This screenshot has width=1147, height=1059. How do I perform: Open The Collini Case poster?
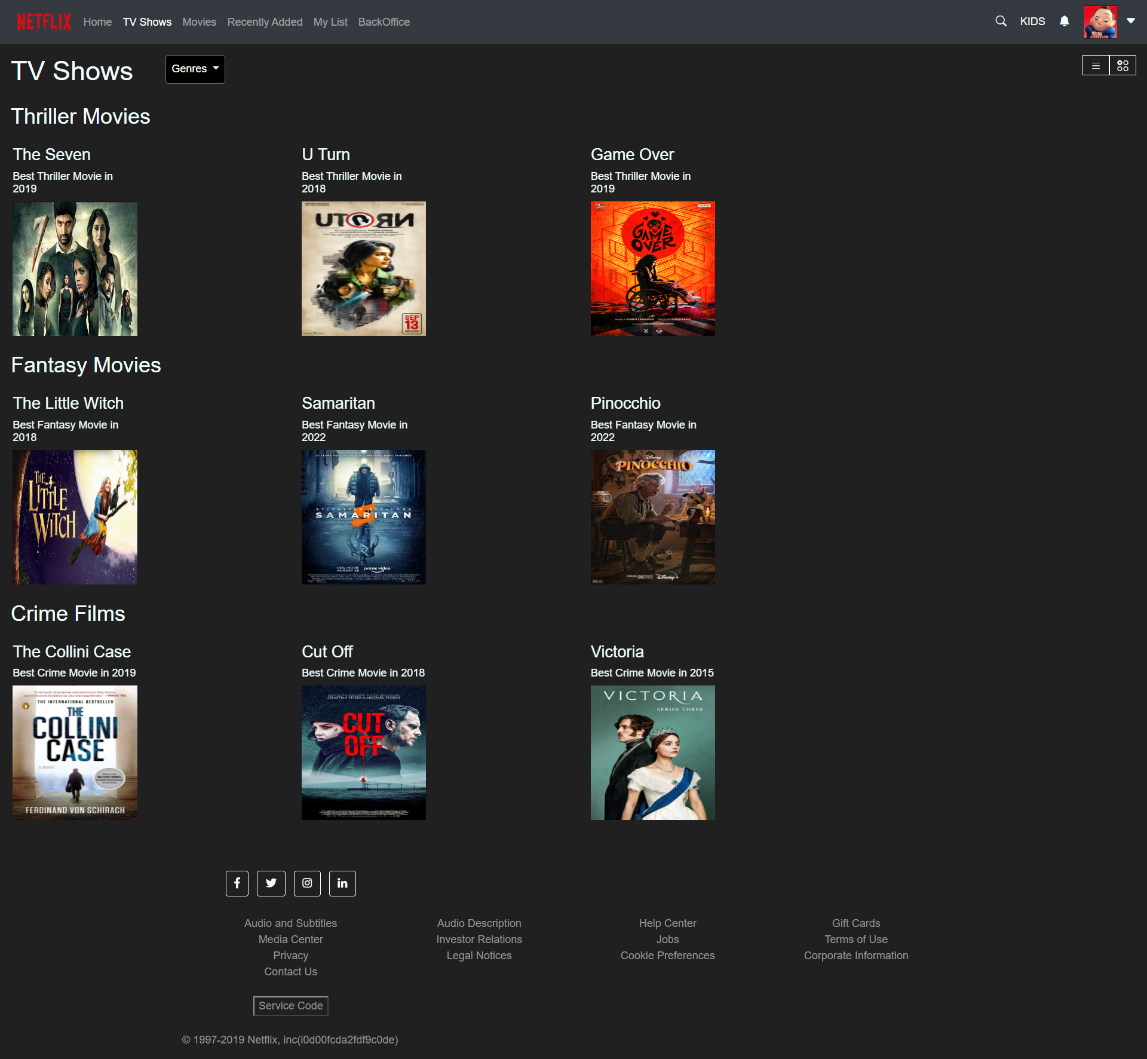pyautogui.click(x=75, y=753)
